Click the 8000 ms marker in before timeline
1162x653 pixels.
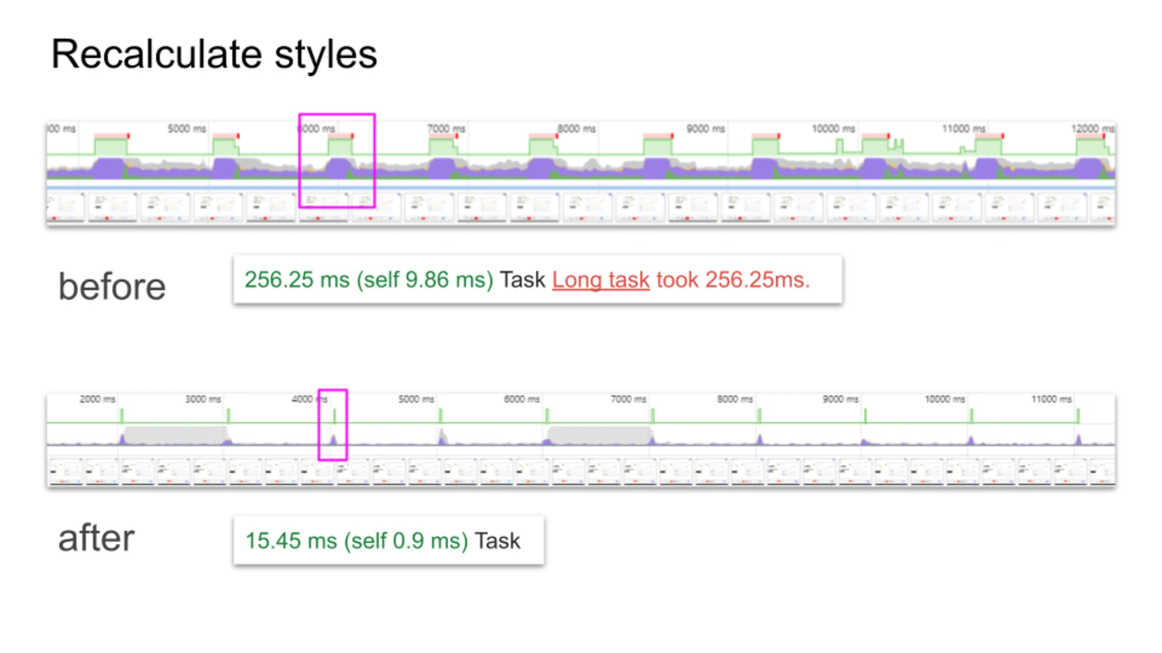[576, 129]
